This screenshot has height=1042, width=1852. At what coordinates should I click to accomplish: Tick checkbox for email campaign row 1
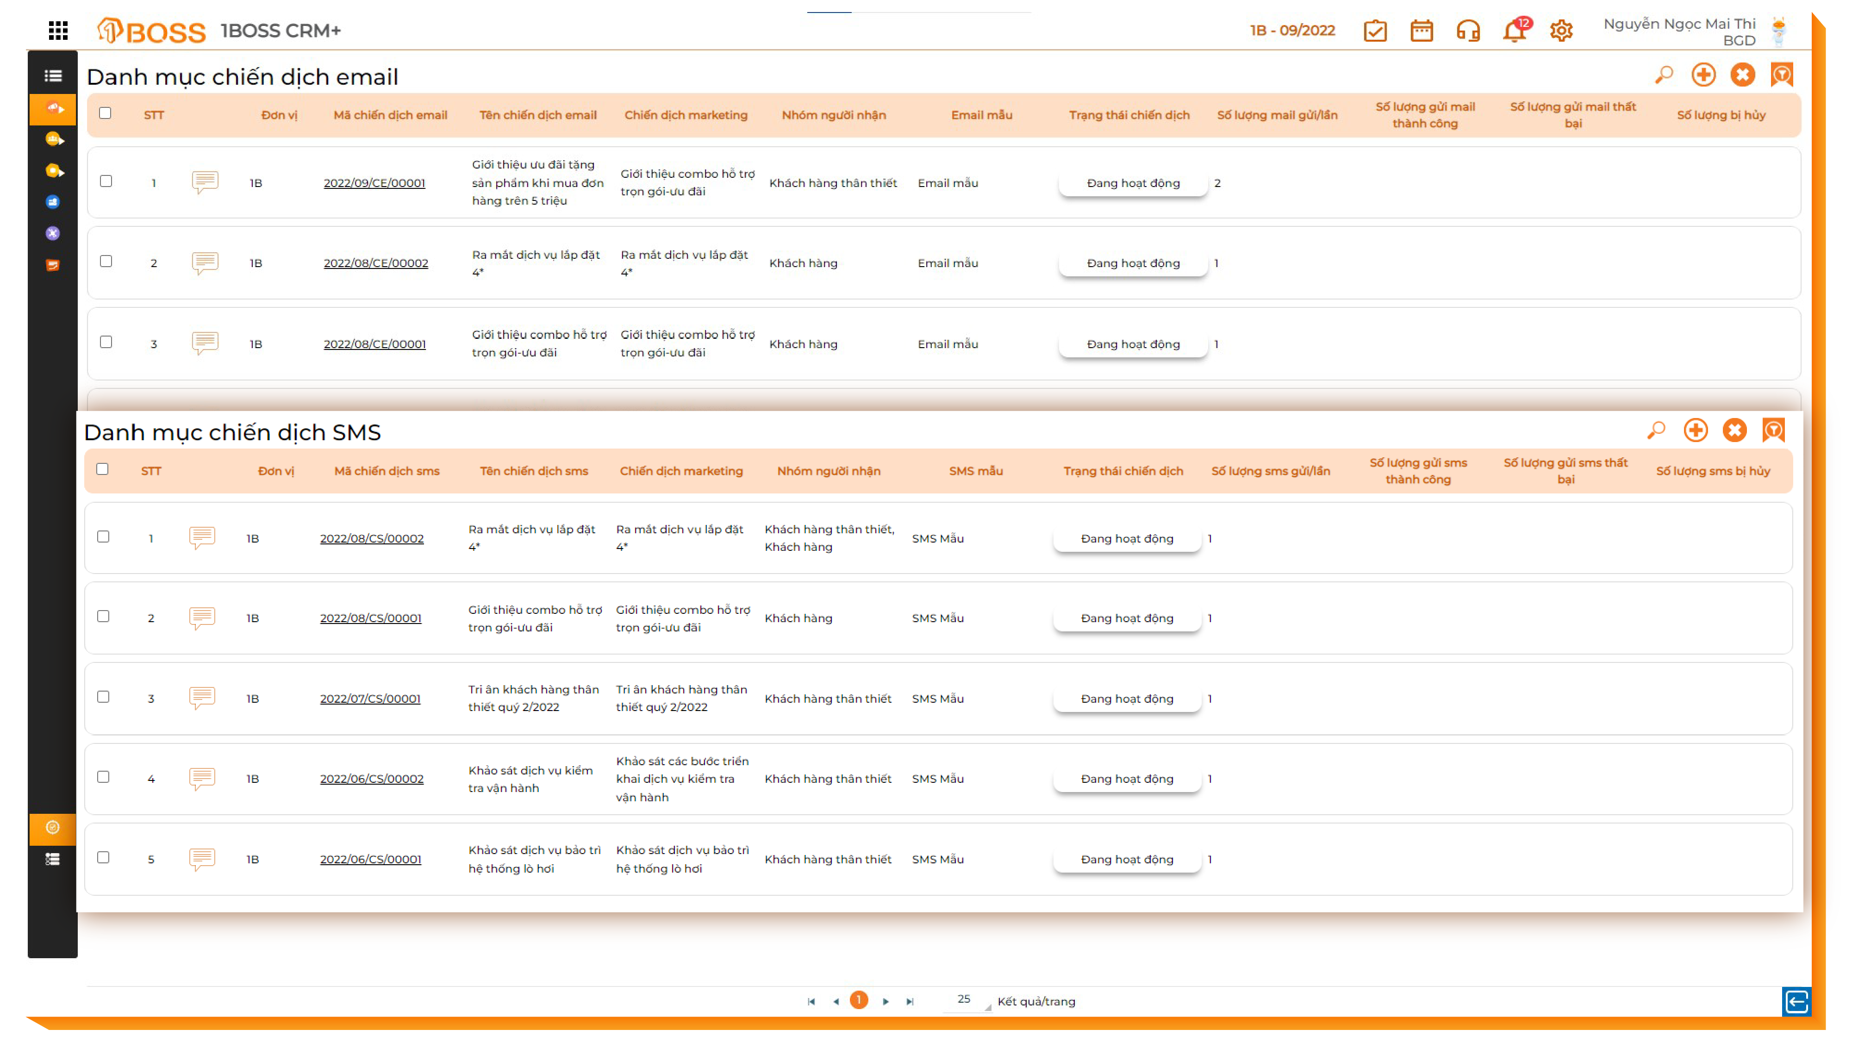[106, 181]
